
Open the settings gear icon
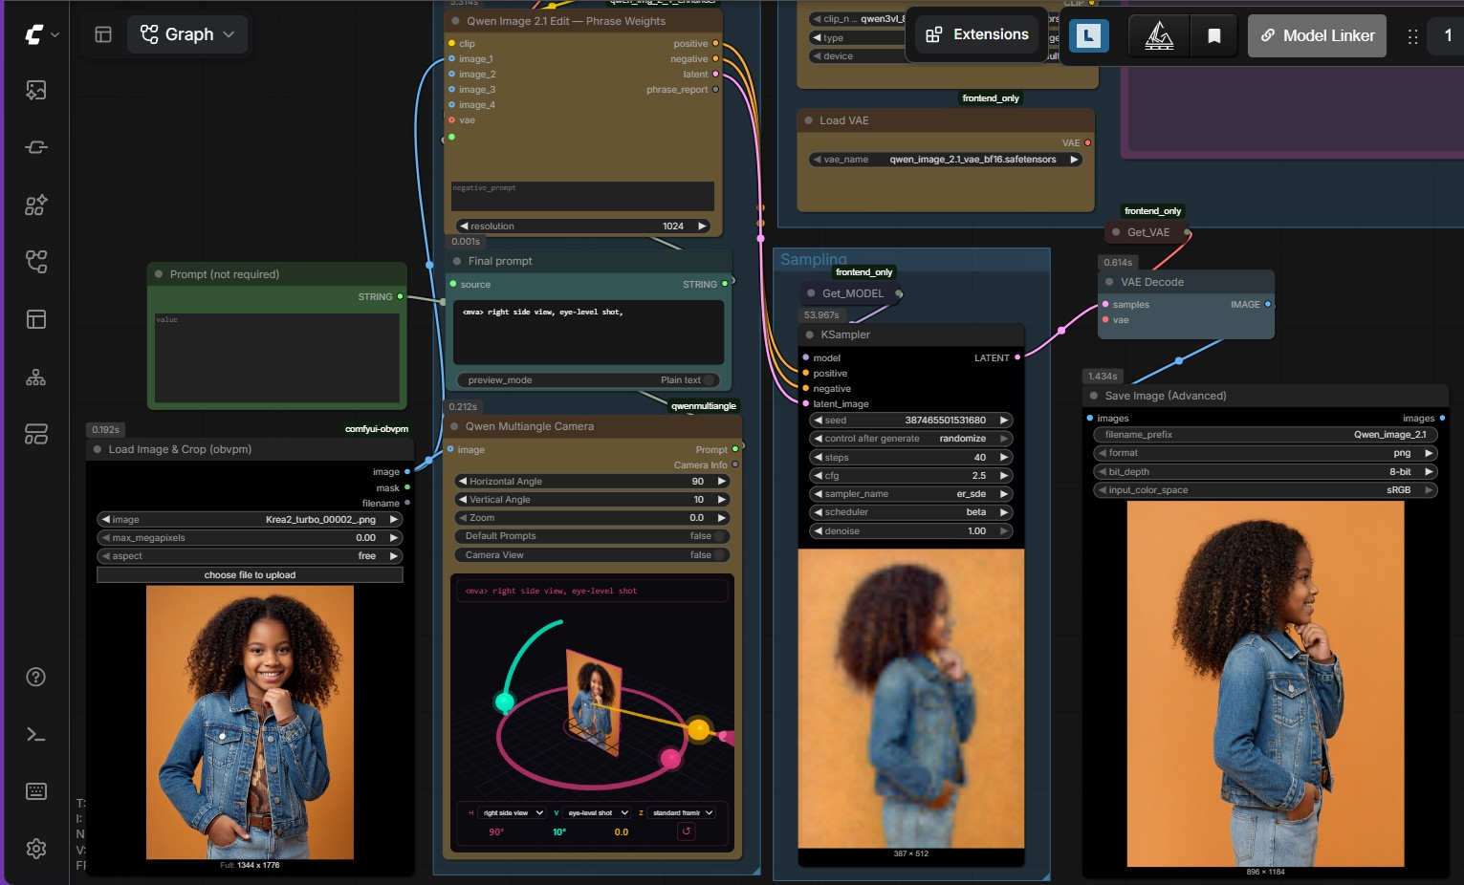tap(36, 849)
